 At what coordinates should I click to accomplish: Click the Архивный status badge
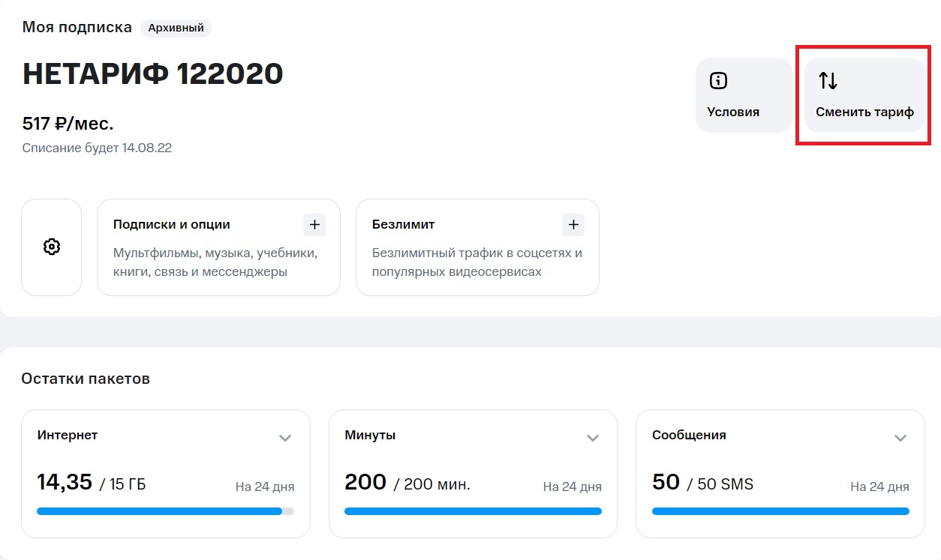coord(176,28)
